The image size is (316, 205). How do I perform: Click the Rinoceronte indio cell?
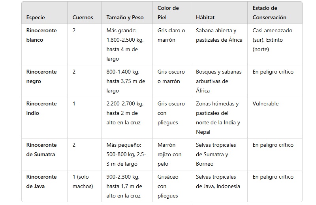41,108
